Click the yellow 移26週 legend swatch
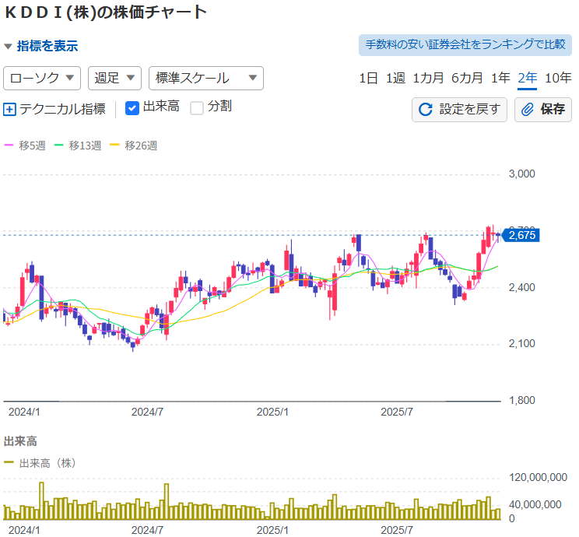Screen dimensions: 579x537 115,146
